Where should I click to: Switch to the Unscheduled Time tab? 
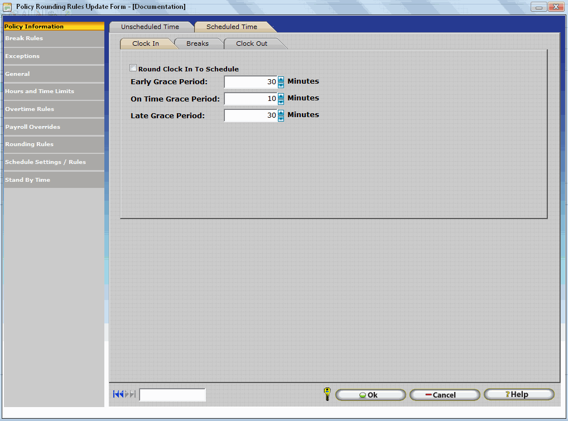[150, 27]
